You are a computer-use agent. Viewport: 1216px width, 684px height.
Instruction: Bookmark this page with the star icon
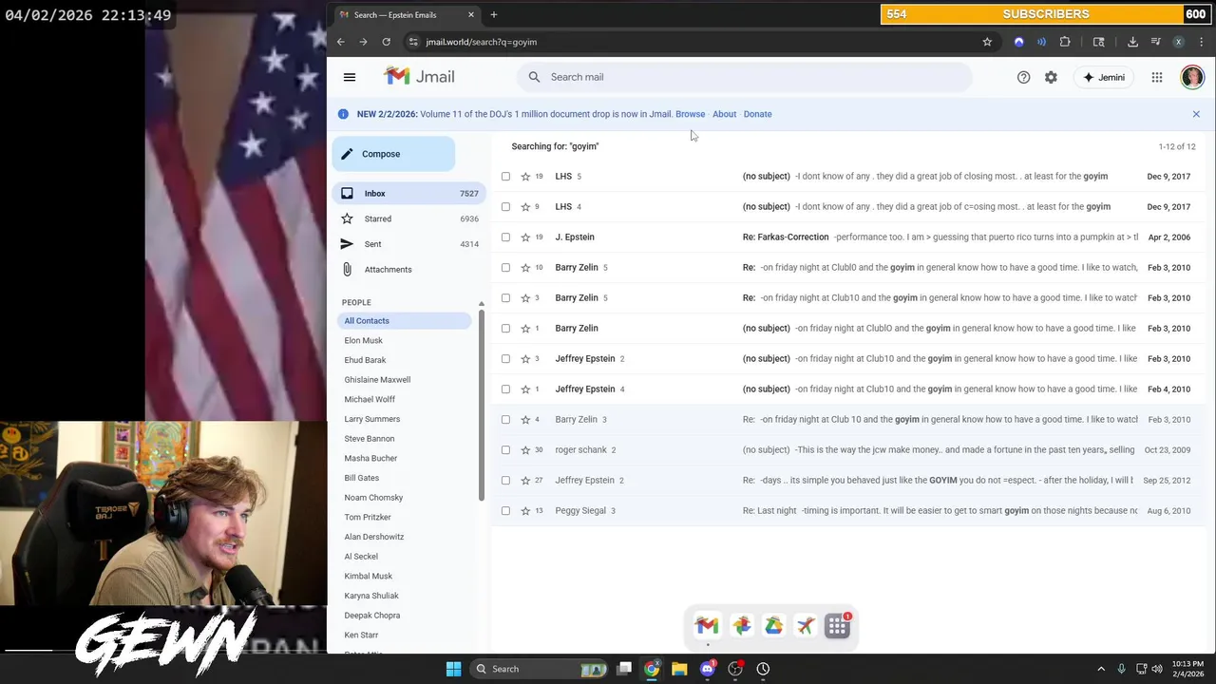point(987,42)
